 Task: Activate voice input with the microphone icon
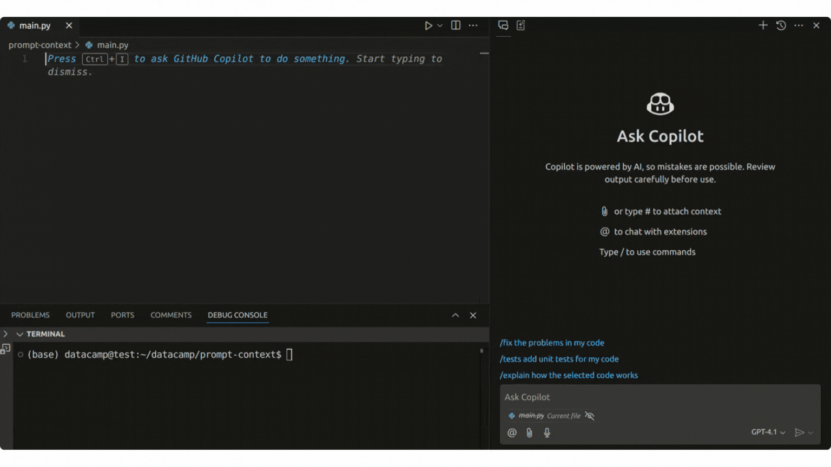point(547,432)
